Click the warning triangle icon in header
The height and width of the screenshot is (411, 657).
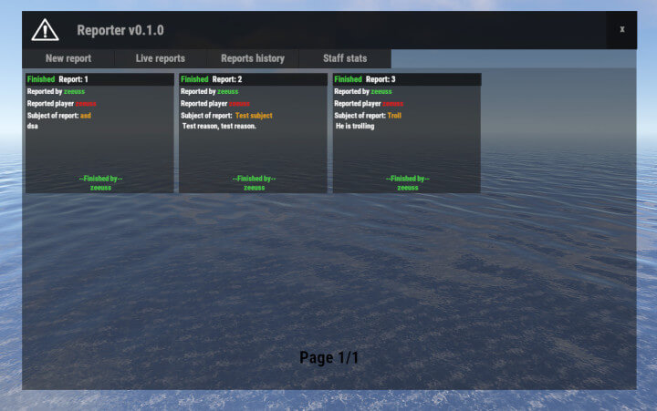point(45,30)
